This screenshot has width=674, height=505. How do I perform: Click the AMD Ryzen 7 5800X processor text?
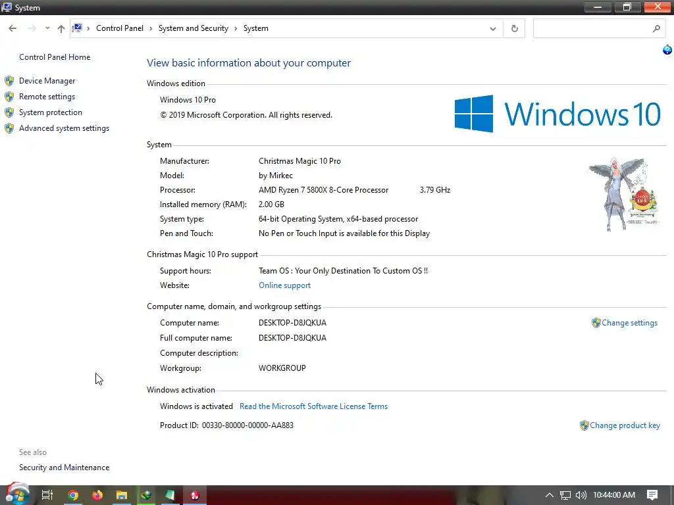(x=323, y=190)
